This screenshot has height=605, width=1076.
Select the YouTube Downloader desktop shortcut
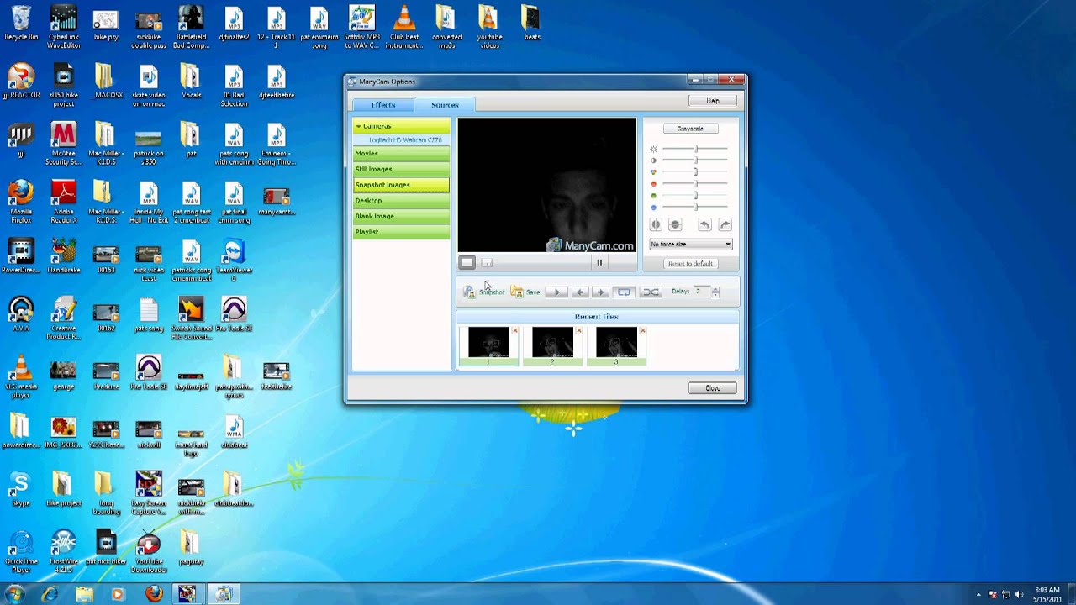point(149,551)
